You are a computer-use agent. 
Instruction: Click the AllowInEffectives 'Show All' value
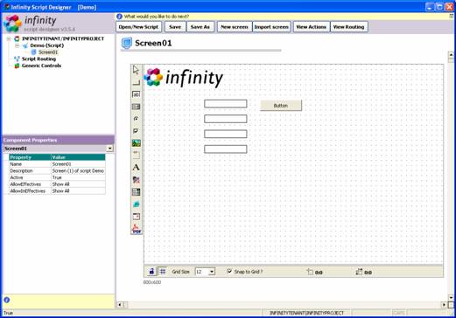78,191
